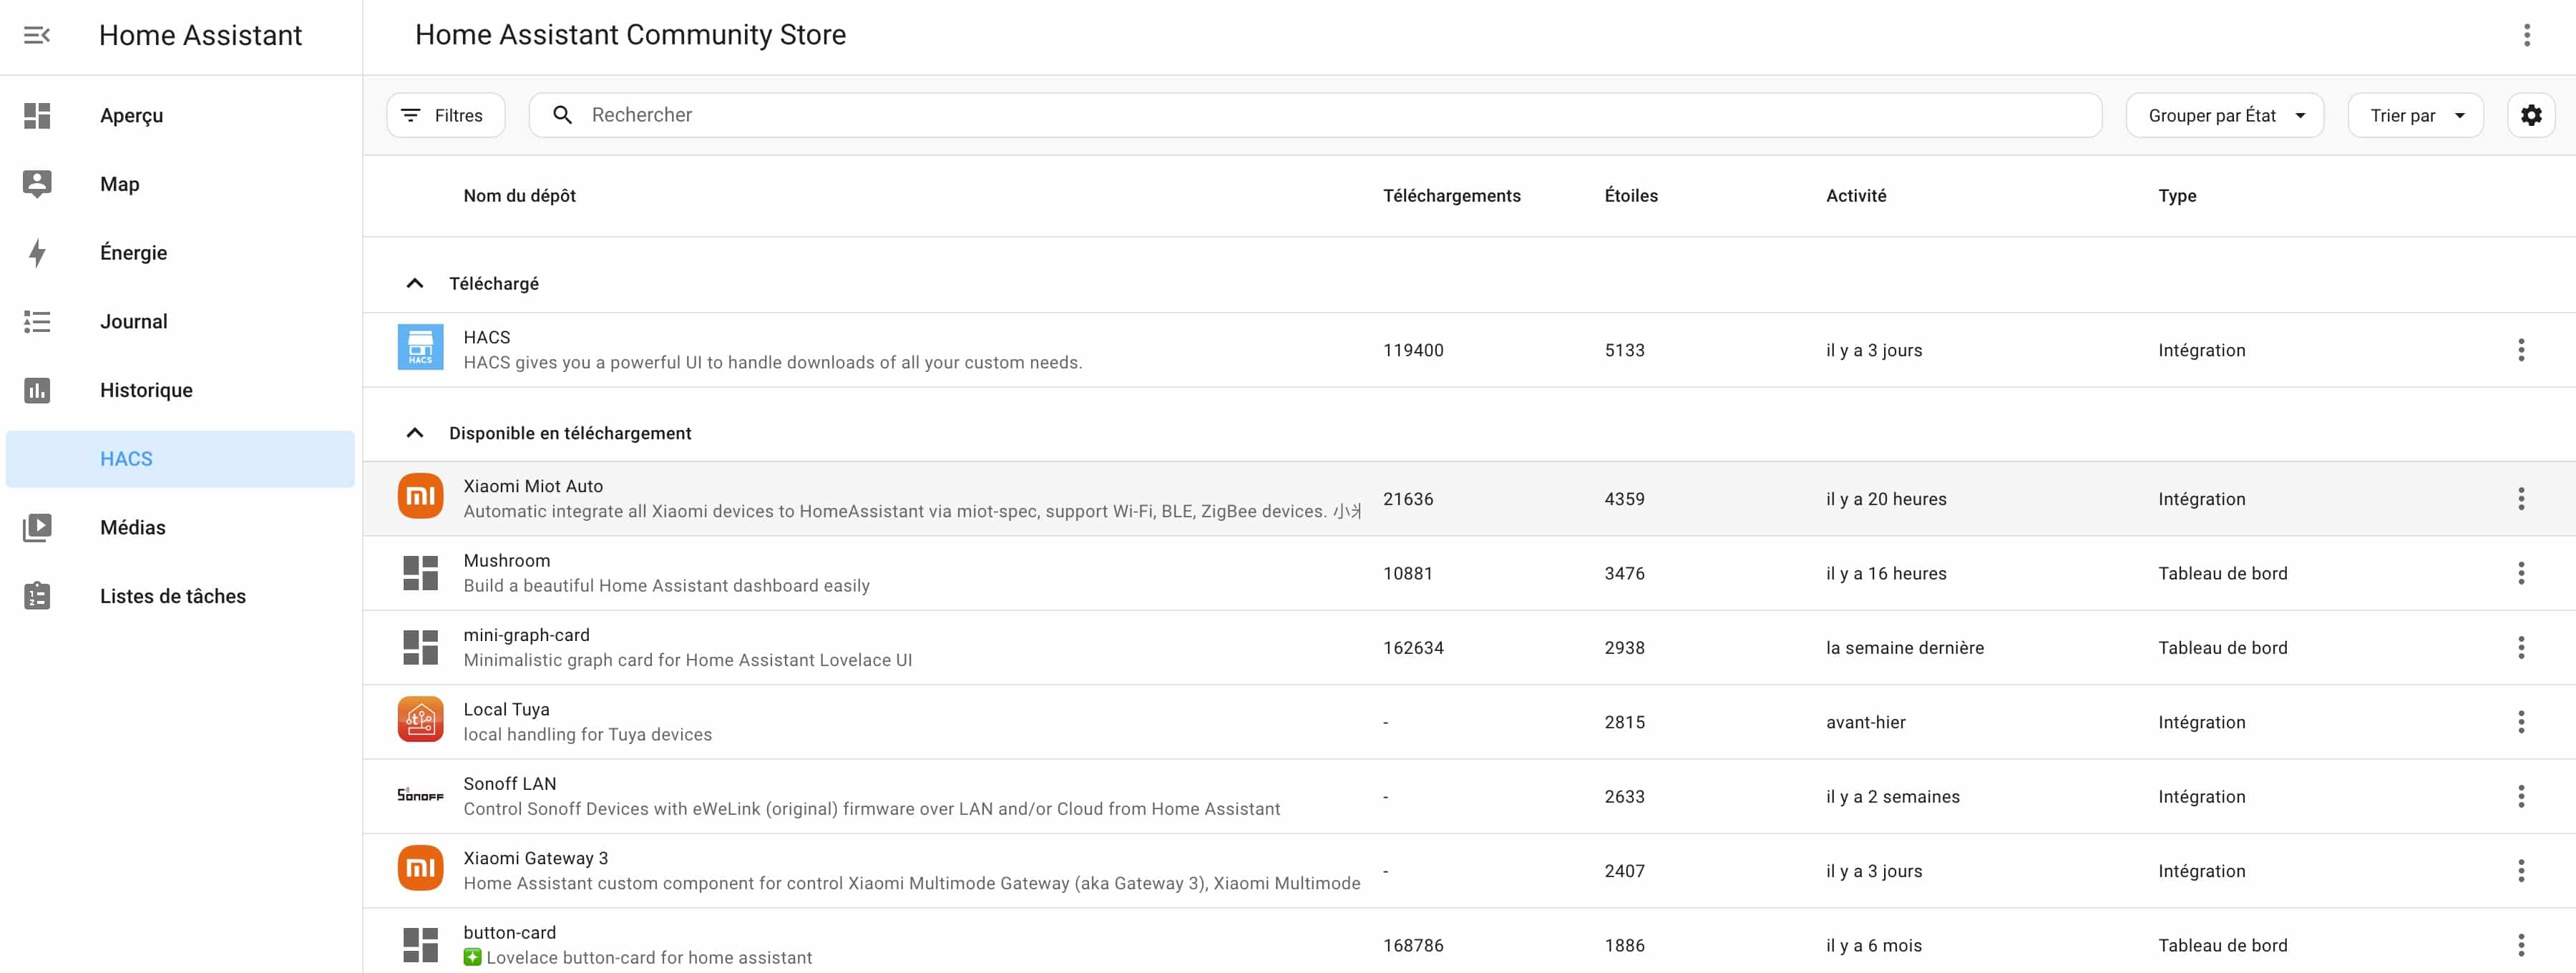
Task: Open the Local Tuya repository name
Action: [x=506, y=709]
